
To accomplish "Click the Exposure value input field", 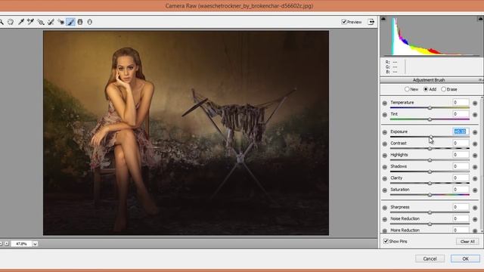I will [461, 131].
